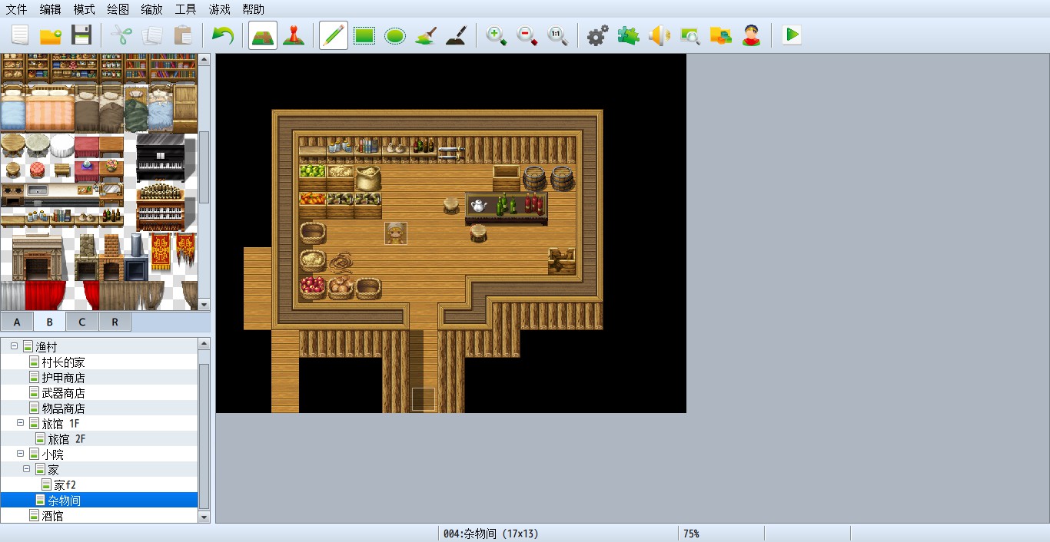This screenshot has width=1050, height=542.
Task: Open the 文件 menu
Action: pos(17,9)
